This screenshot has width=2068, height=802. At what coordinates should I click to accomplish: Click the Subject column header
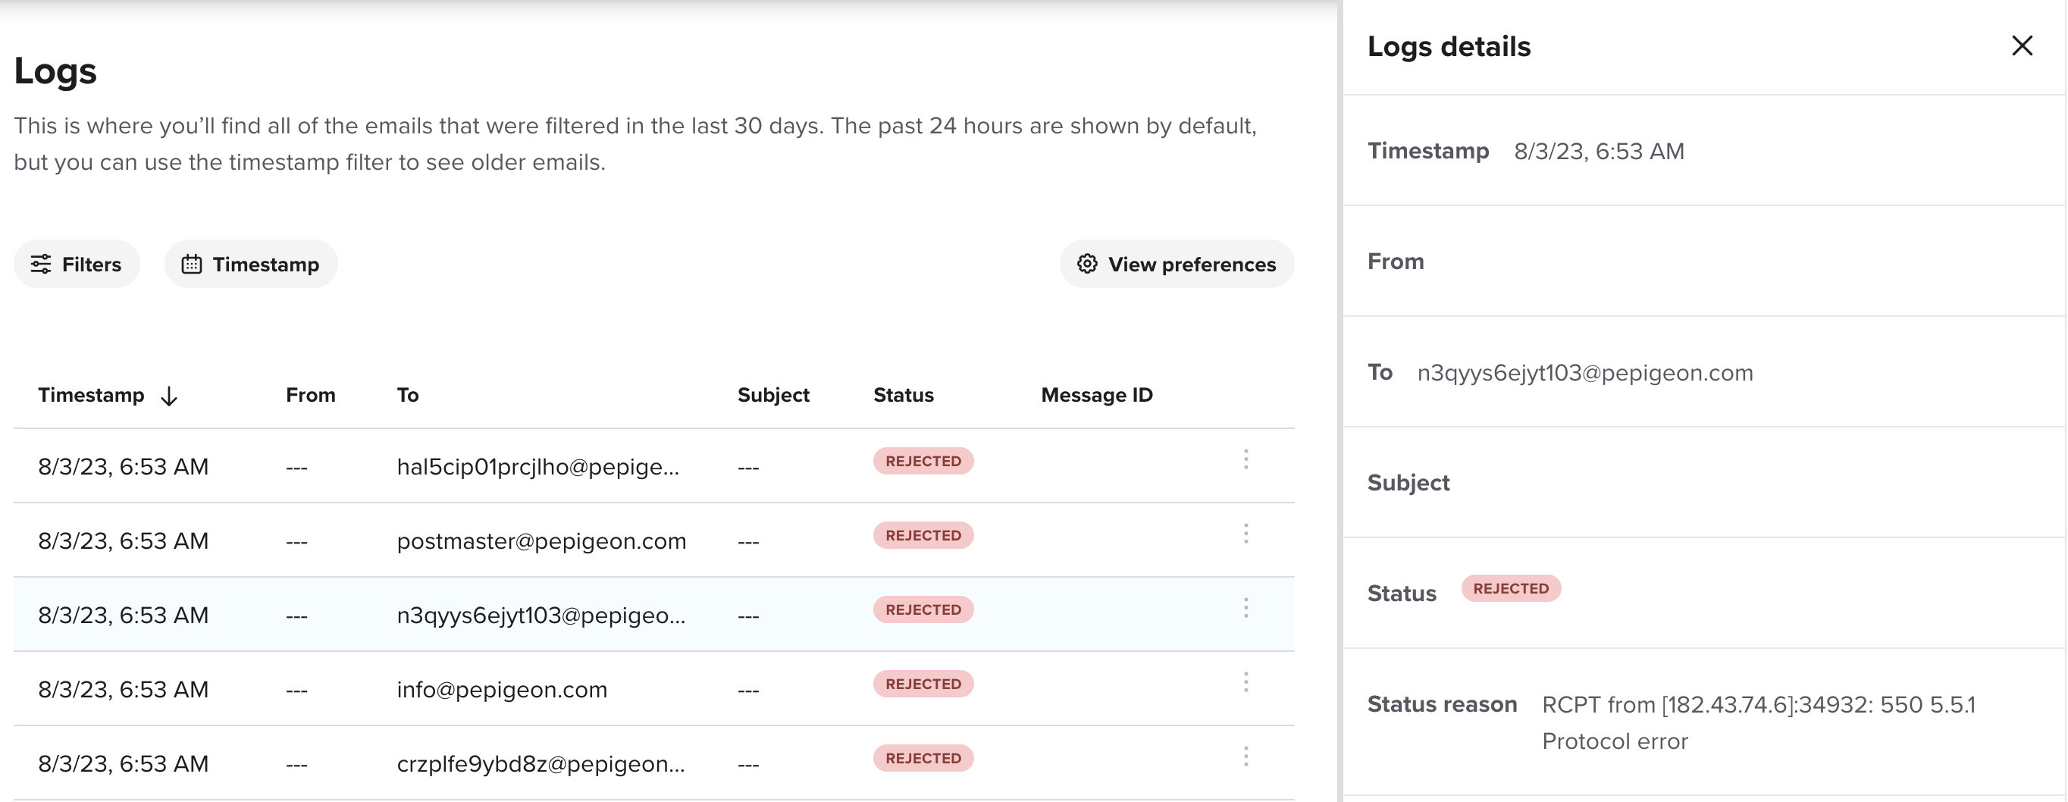pos(773,395)
